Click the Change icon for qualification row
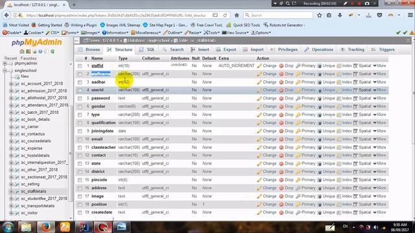 click(259, 123)
